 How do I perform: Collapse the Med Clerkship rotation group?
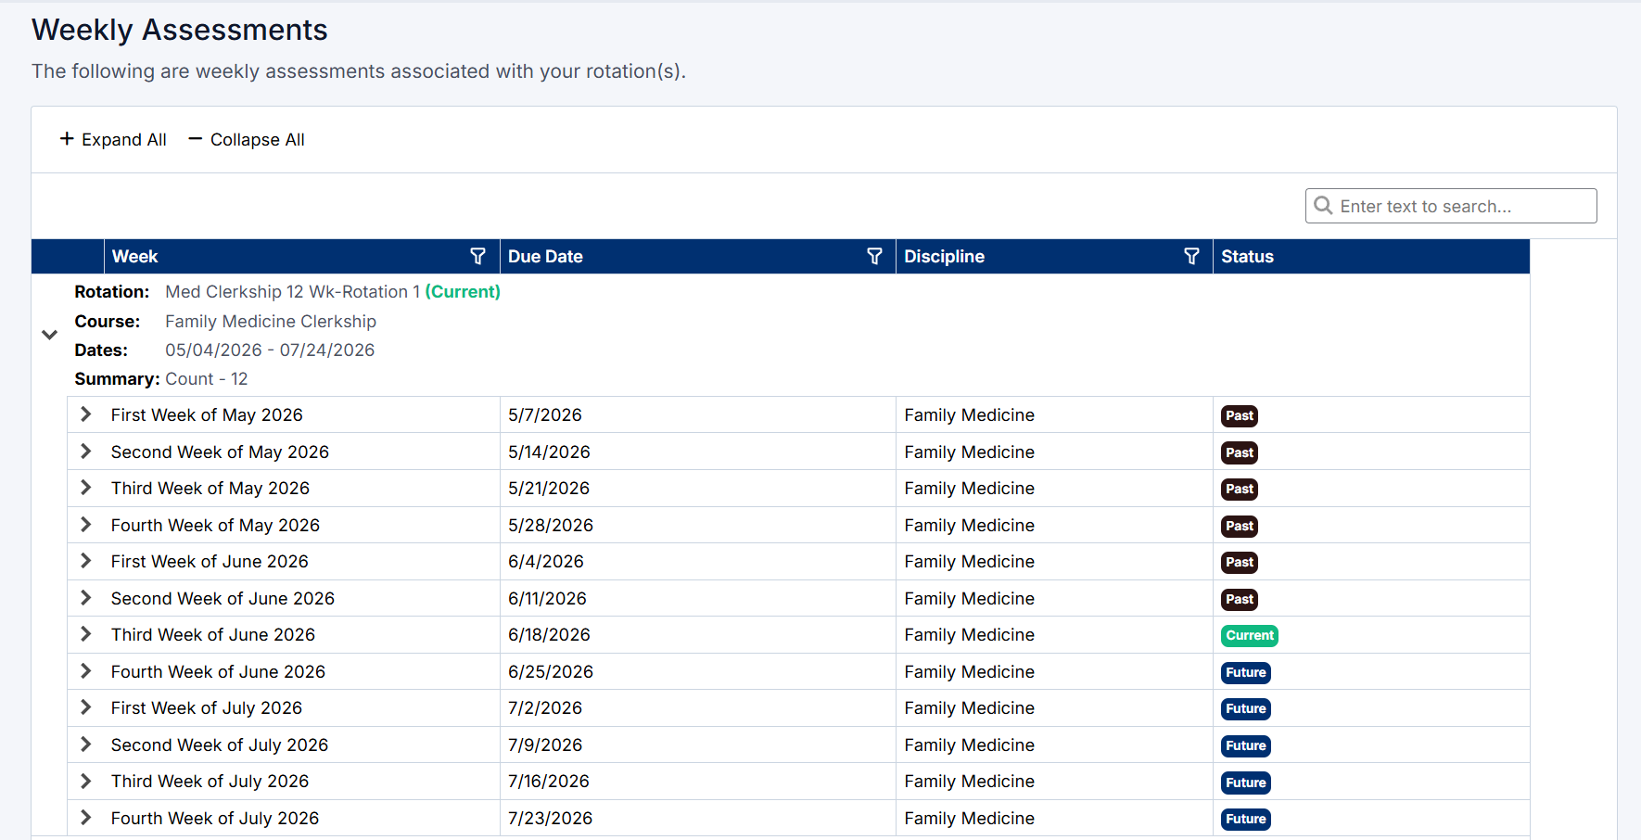[x=50, y=335]
